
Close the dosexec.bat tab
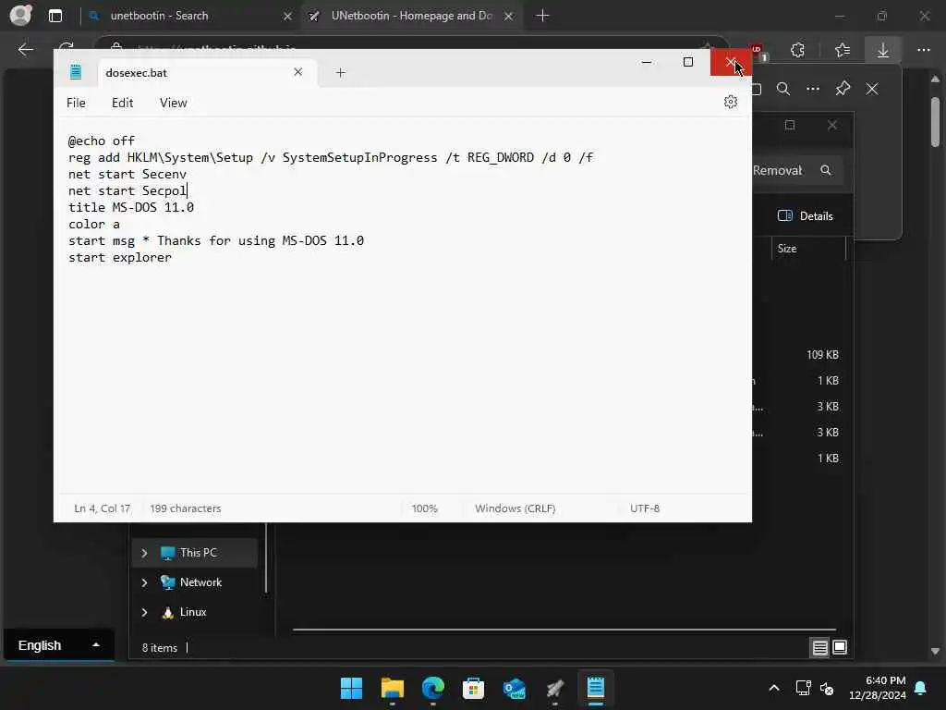click(298, 72)
